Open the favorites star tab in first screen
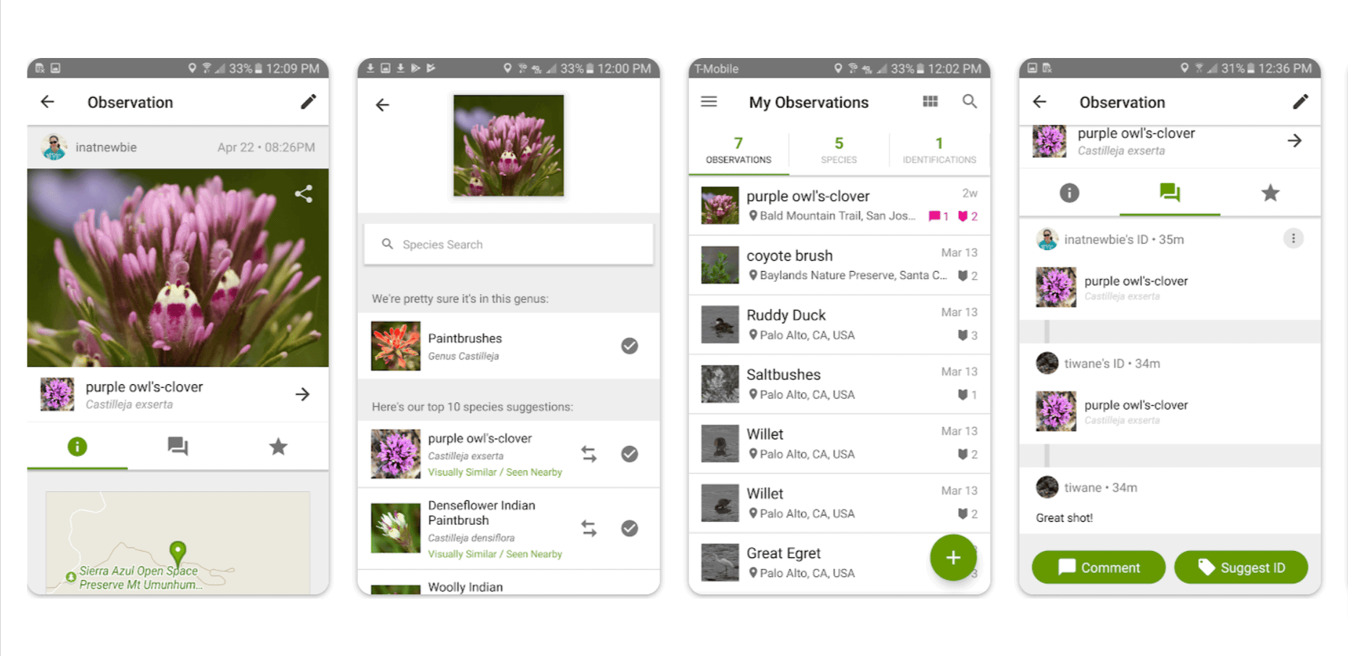The height and width of the screenshot is (656, 1348). [x=278, y=447]
